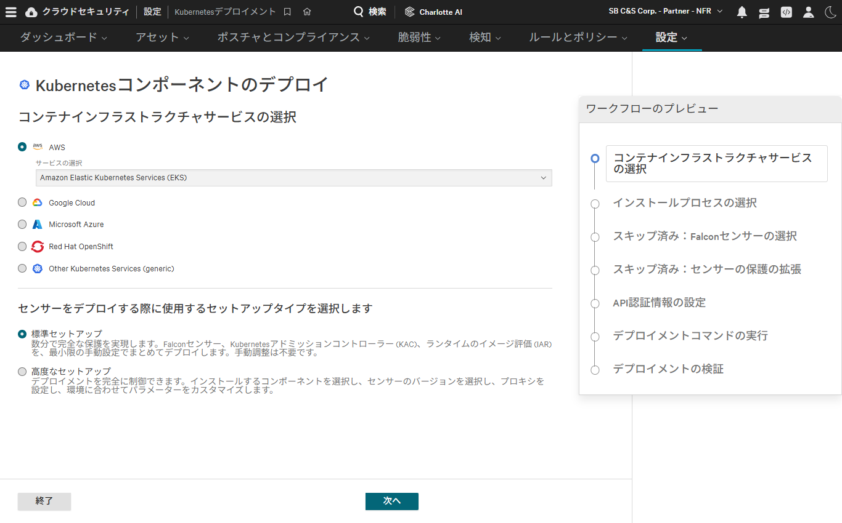842x523 pixels.
Task: Click the 検索 search label
Action: click(x=377, y=12)
